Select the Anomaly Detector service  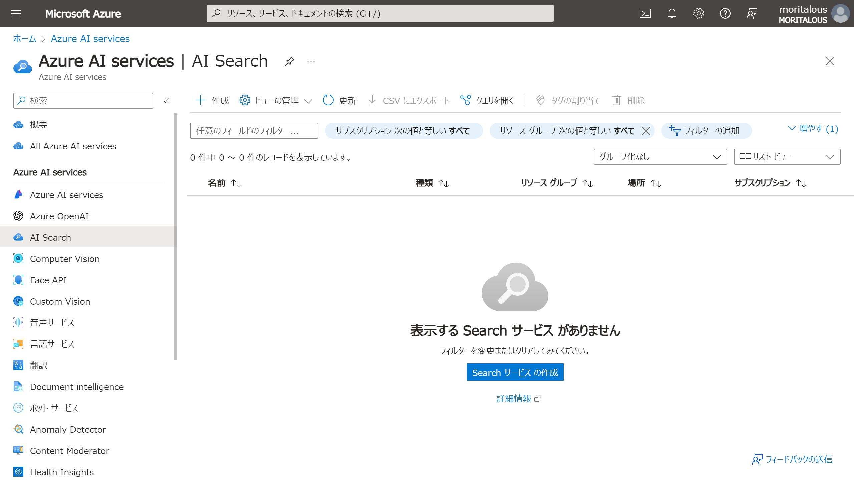click(68, 429)
